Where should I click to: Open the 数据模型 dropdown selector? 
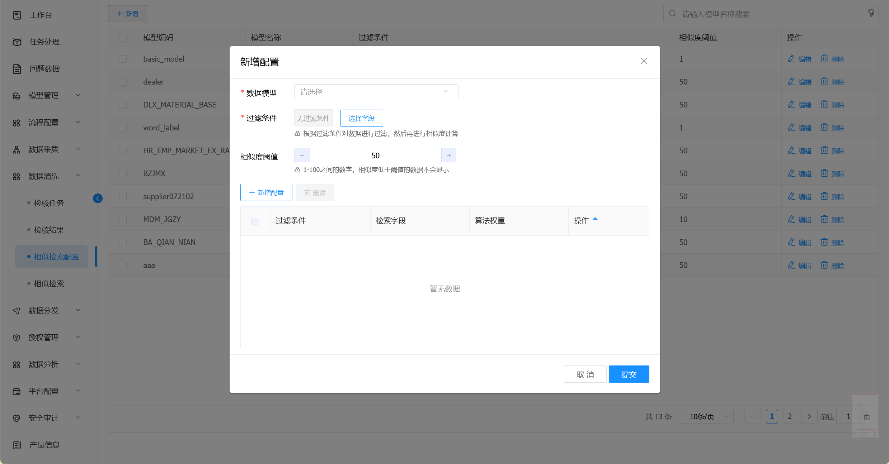tap(376, 92)
